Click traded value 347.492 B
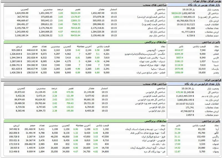This screenshot has height=158, width=222. pyautogui.click(x=14, y=129)
